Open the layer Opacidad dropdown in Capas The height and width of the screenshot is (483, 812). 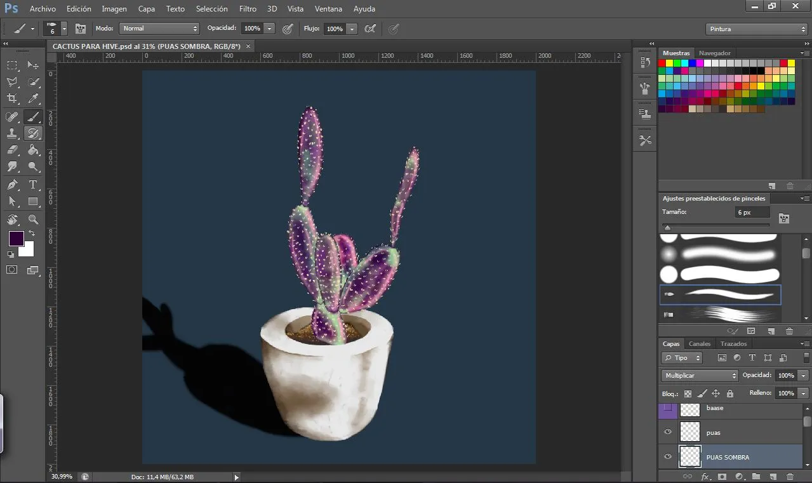pos(804,376)
